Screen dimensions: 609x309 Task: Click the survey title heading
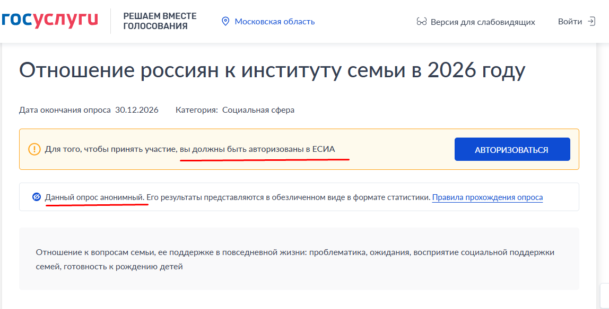tap(272, 70)
